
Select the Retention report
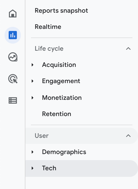[57, 114]
